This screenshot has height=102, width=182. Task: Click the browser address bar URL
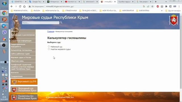(x=60, y=7)
